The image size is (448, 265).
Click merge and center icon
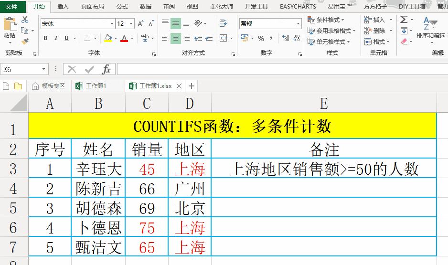click(224, 38)
